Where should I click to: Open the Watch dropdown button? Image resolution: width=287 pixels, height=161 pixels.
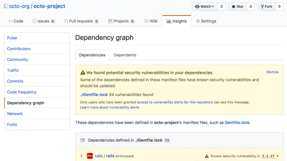(x=205, y=7)
